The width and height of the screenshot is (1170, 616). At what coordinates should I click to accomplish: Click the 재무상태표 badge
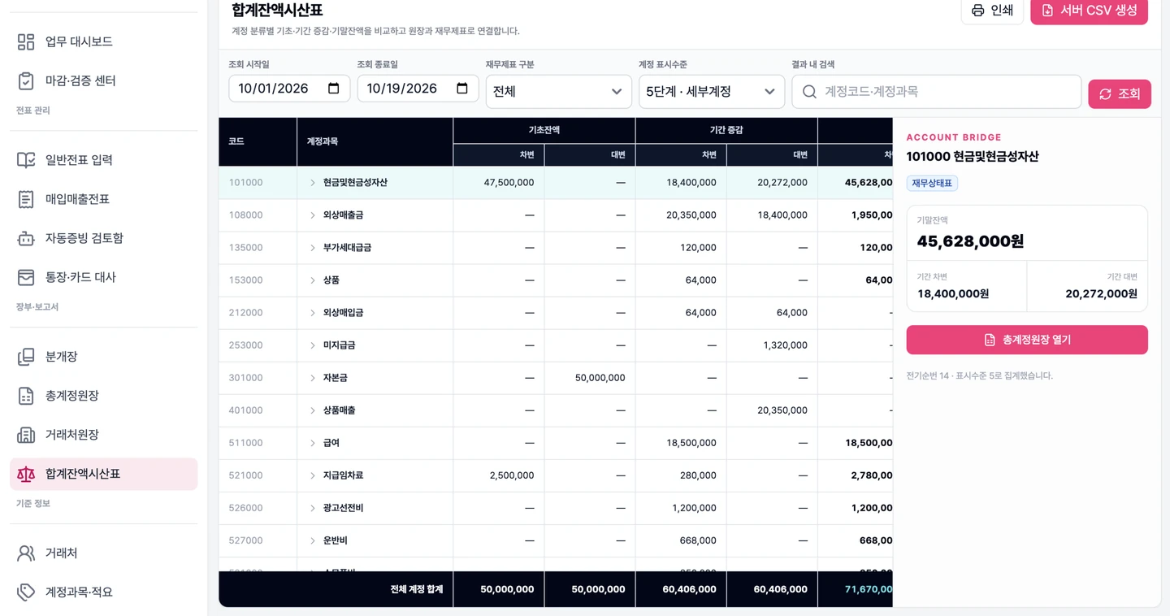(932, 184)
